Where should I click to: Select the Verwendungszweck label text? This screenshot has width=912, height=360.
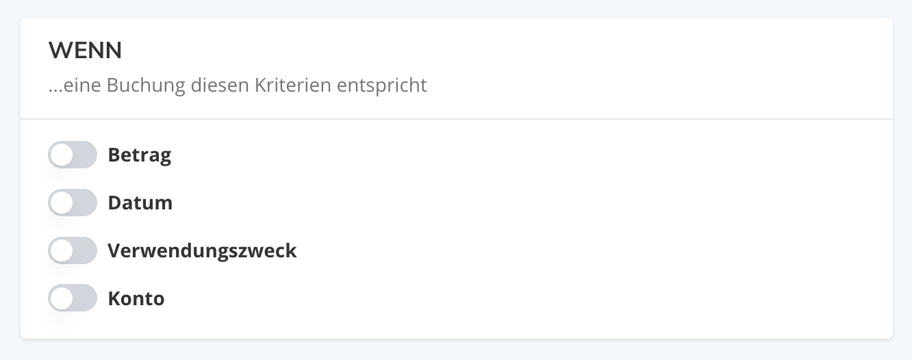[202, 251]
